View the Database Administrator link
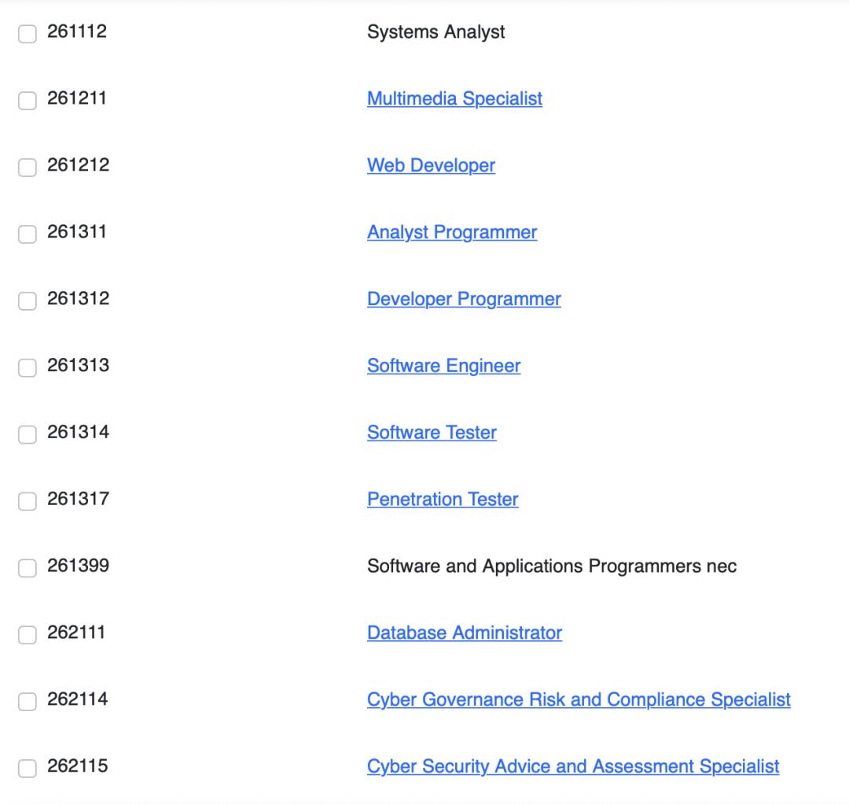Viewport: 849px width, 804px height. click(464, 633)
